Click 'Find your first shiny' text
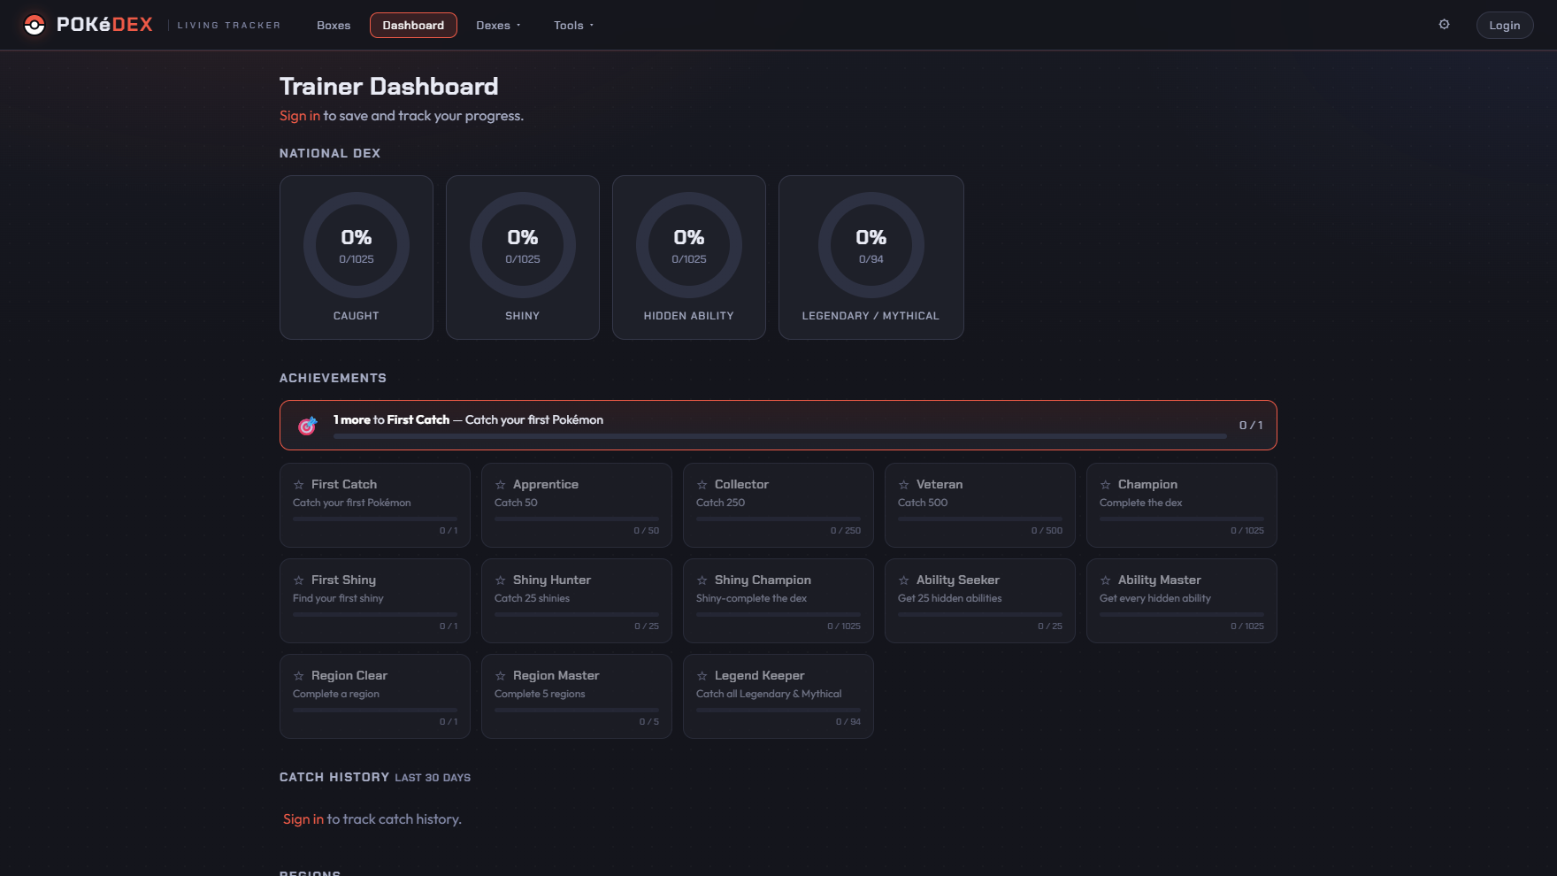Viewport: 1557px width, 876px height. (x=338, y=598)
